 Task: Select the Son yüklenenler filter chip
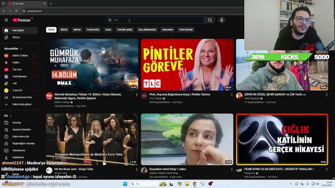pyautogui.click(x=147, y=30)
